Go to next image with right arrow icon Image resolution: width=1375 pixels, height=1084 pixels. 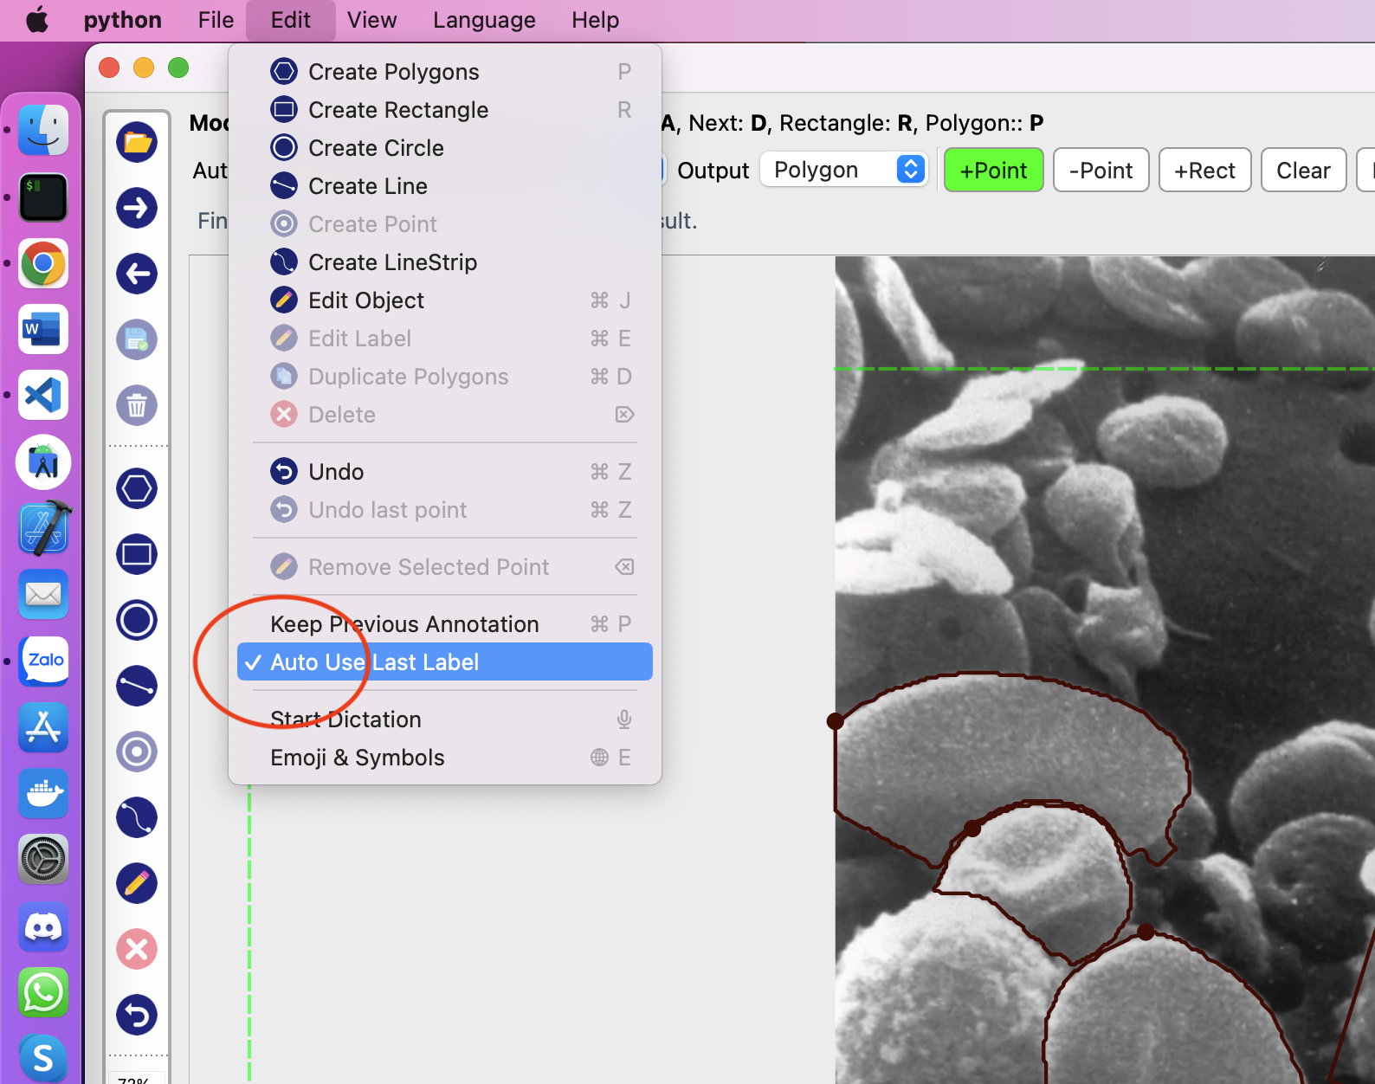point(137,208)
